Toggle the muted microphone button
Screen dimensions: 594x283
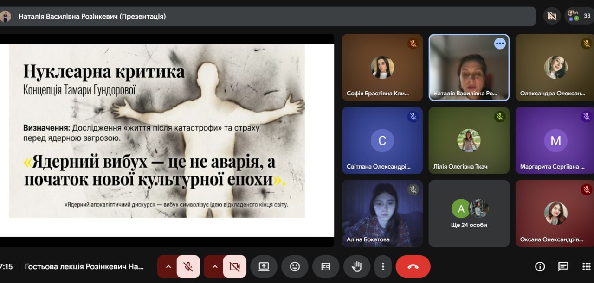[x=188, y=266]
